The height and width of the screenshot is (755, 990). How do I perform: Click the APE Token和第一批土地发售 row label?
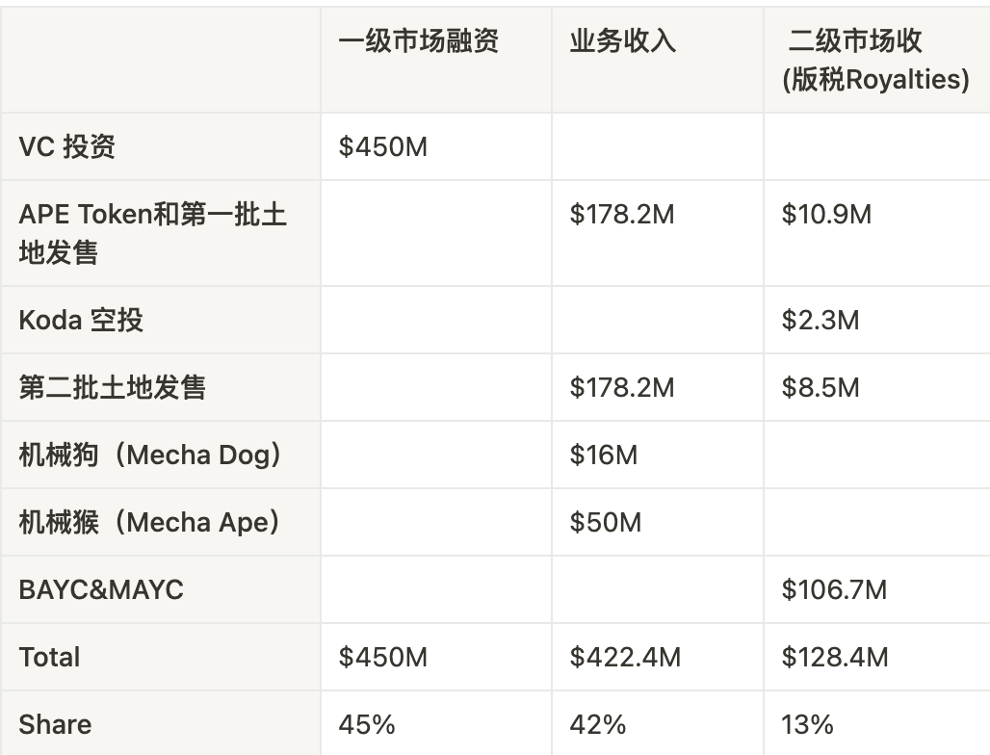(x=152, y=233)
